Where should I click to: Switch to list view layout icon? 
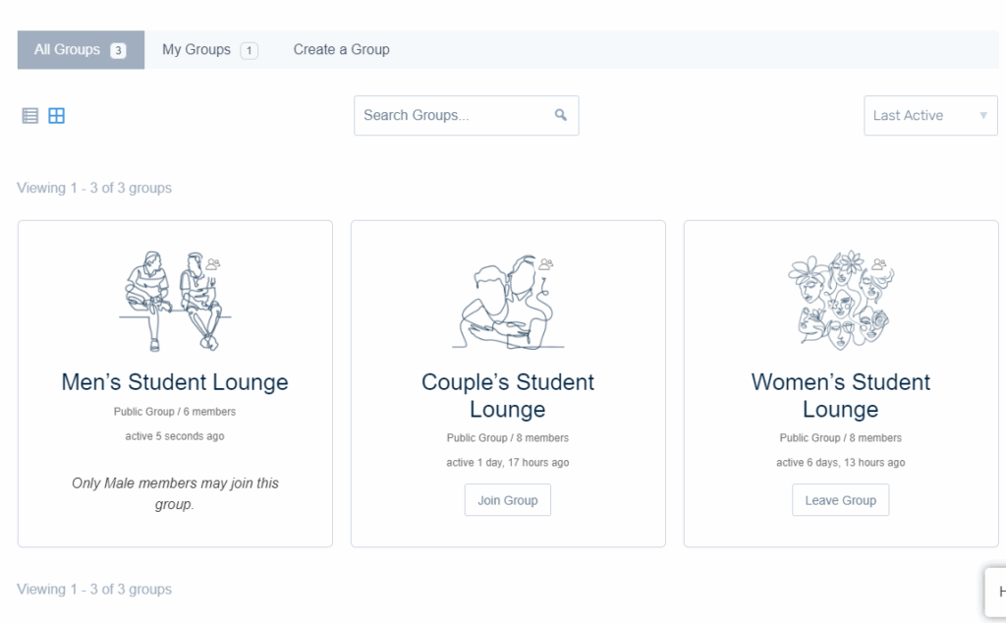tap(30, 116)
